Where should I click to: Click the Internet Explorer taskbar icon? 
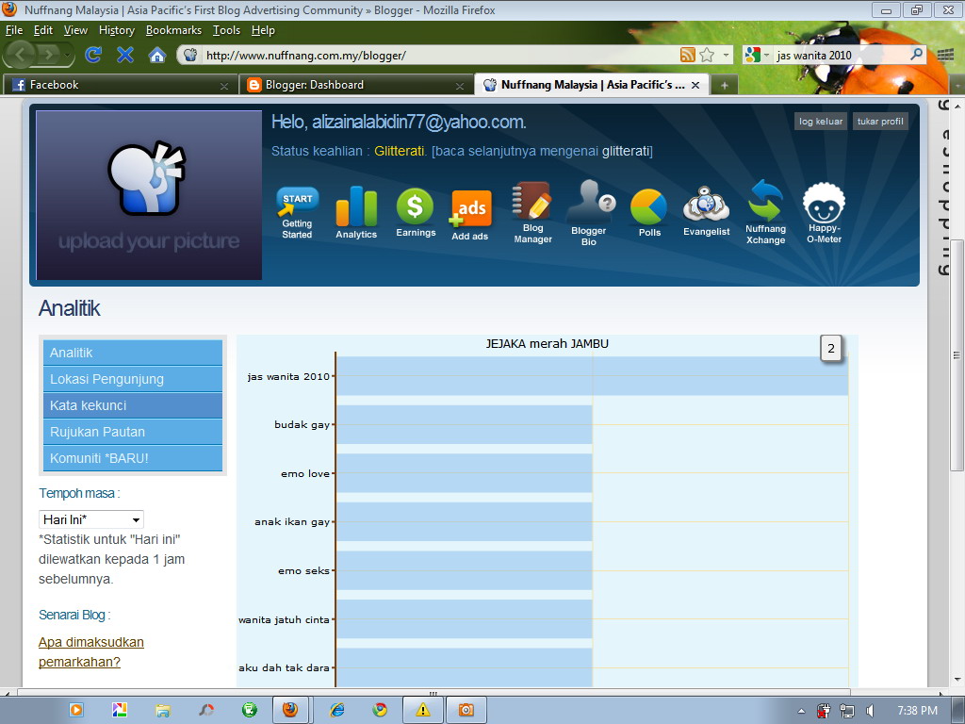tap(336, 710)
